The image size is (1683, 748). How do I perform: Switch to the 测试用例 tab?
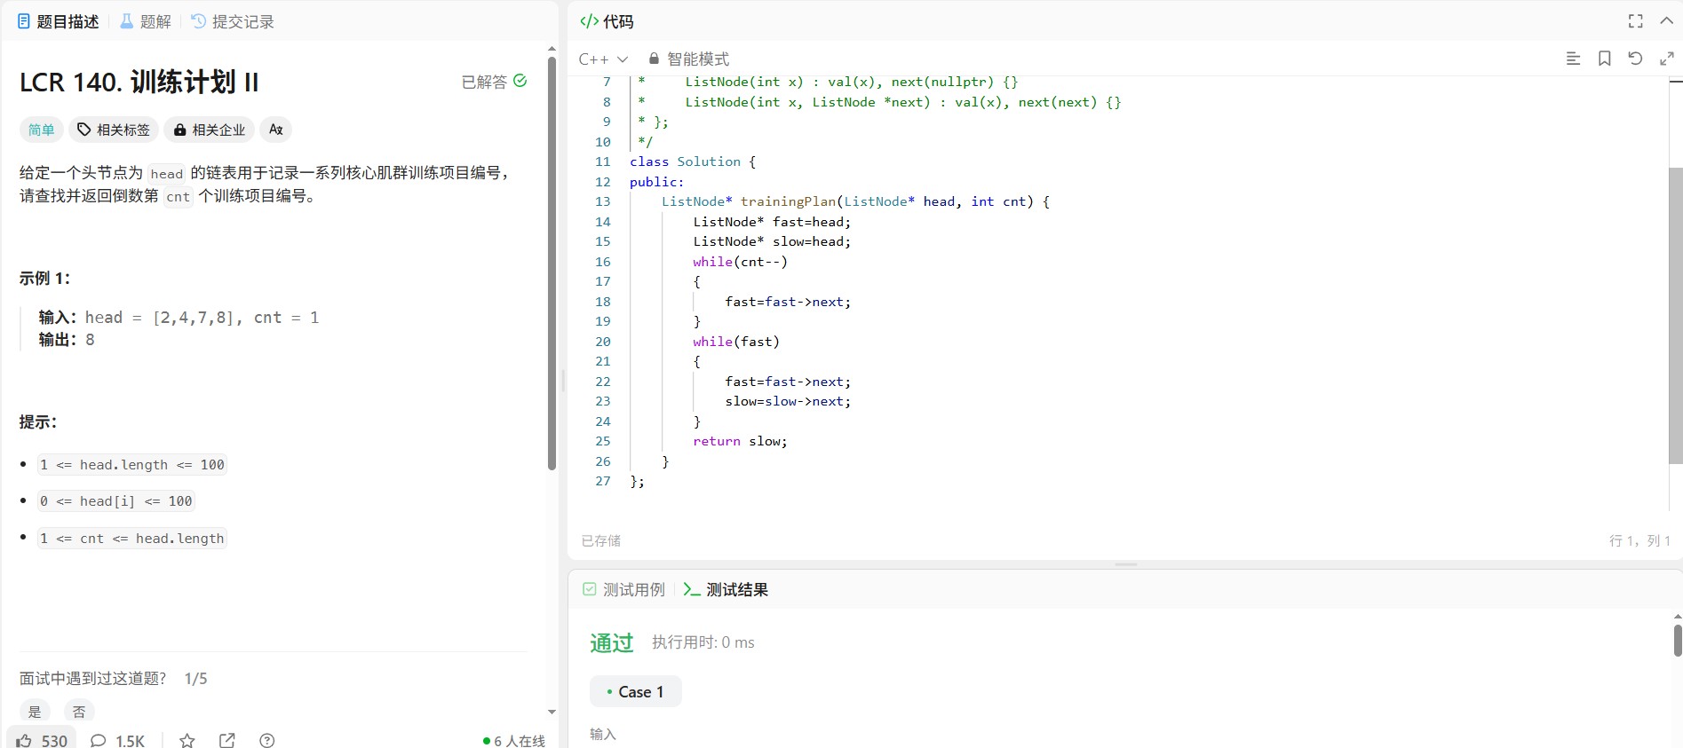click(623, 589)
